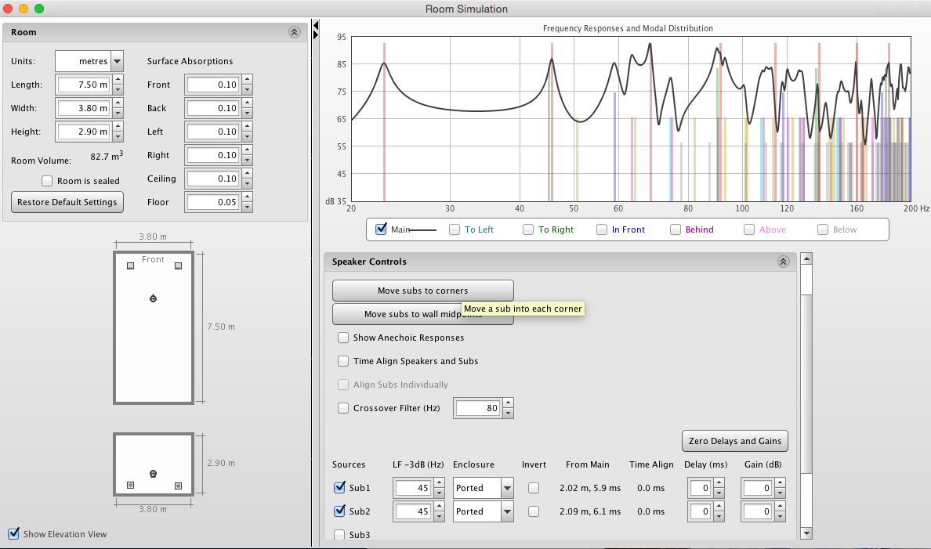Click the Crossover Filter frequency field
Image resolution: width=931 pixels, height=549 pixels.
click(x=477, y=408)
